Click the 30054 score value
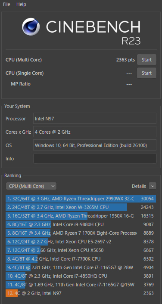This screenshot has height=304, width=162. (147, 199)
